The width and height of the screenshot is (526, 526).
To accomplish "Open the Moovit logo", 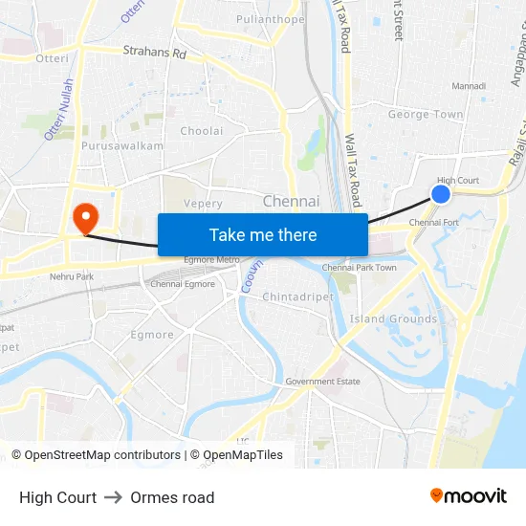I will [x=469, y=495].
